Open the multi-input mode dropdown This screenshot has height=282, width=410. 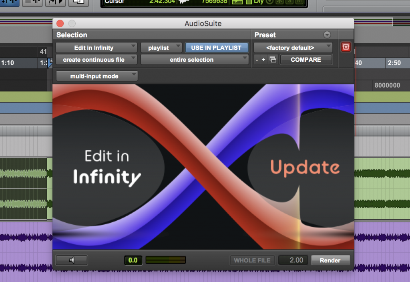click(x=96, y=76)
